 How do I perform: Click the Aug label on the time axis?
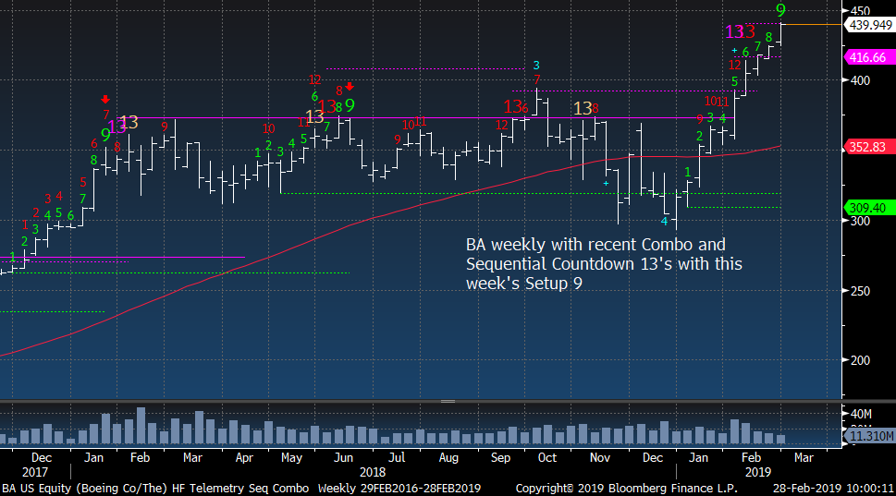tap(448, 458)
